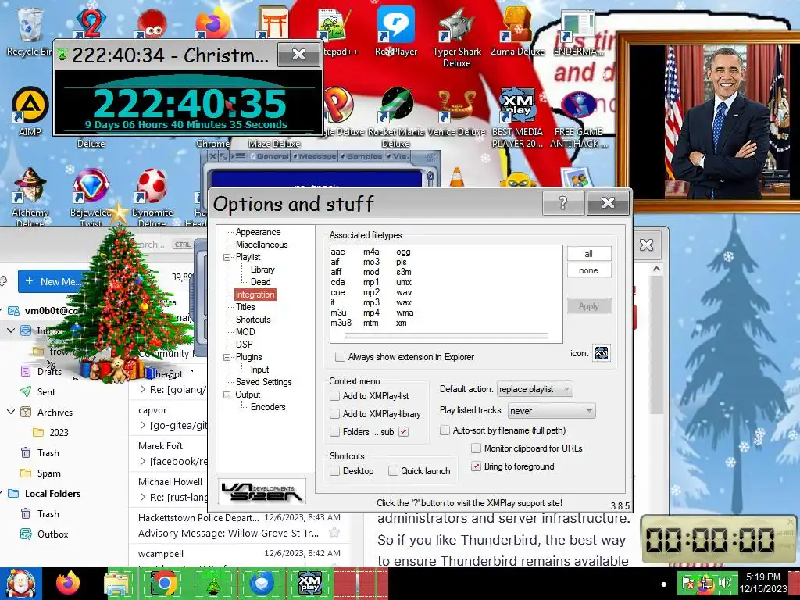Open Typer Shark Deluxe shortcut
The height and width of the screenshot is (600, 800).
(x=456, y=37)
